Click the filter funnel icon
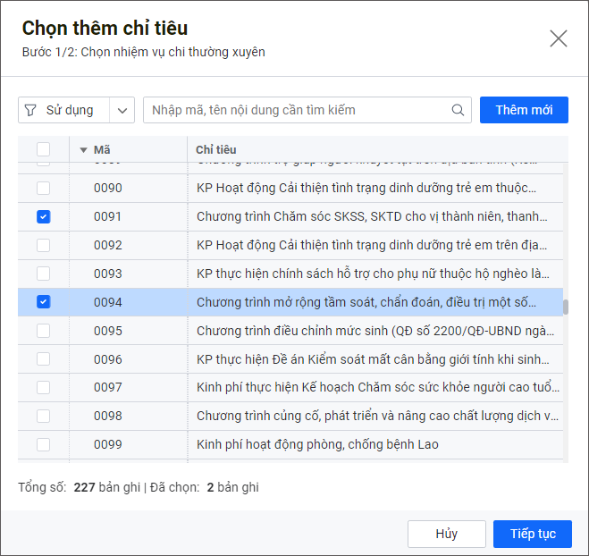Image resolution: width=589 pixels, height=556 pixels. pyautogui.click(x=30, y=110)
